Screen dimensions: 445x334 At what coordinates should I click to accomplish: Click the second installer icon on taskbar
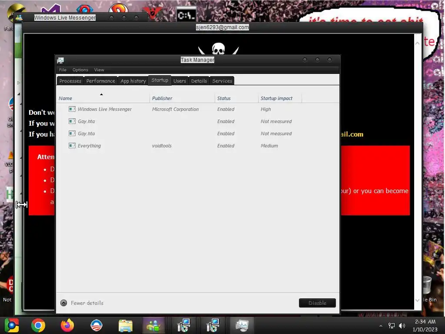click(x=213, y=325)
